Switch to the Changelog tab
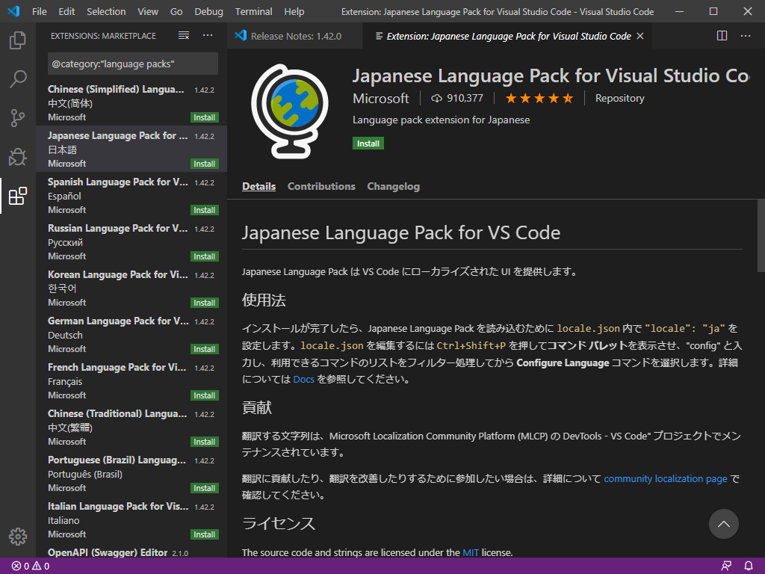Viewport: 765px width, 574px height. point(393,186)
